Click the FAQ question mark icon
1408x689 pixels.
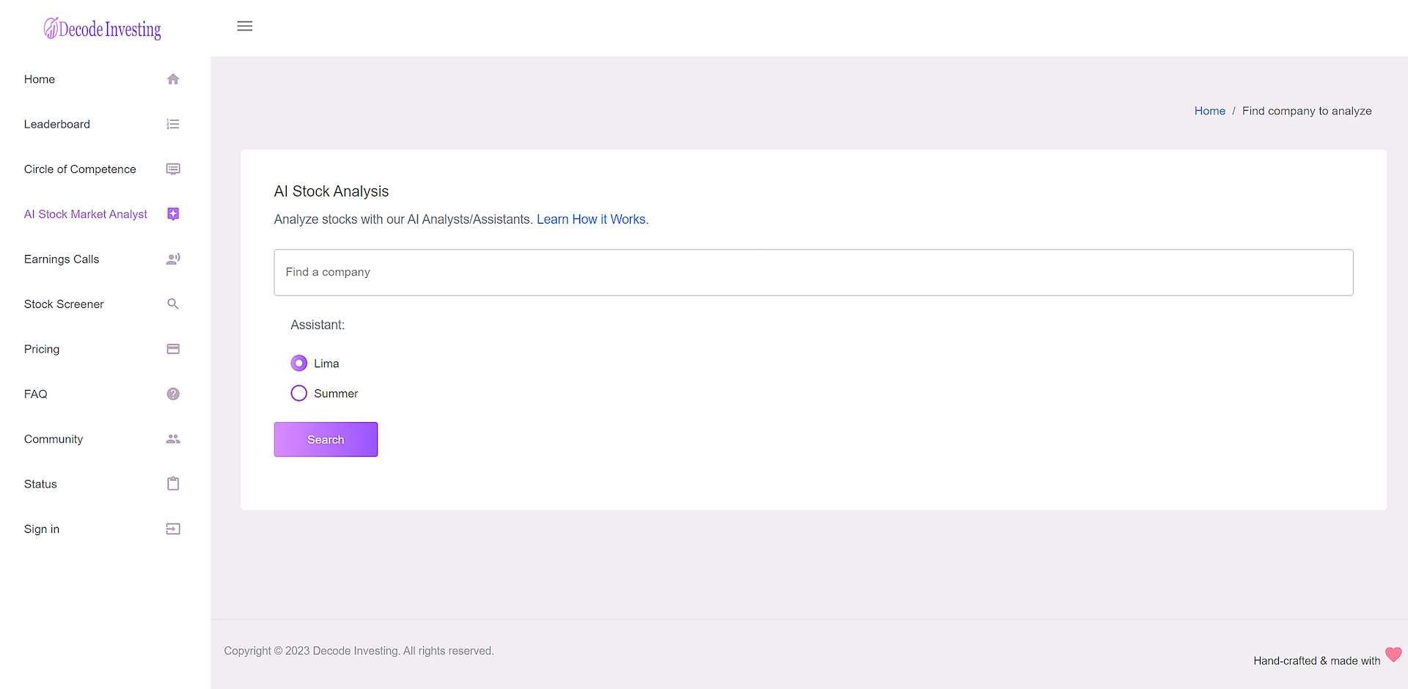point(173,394)
